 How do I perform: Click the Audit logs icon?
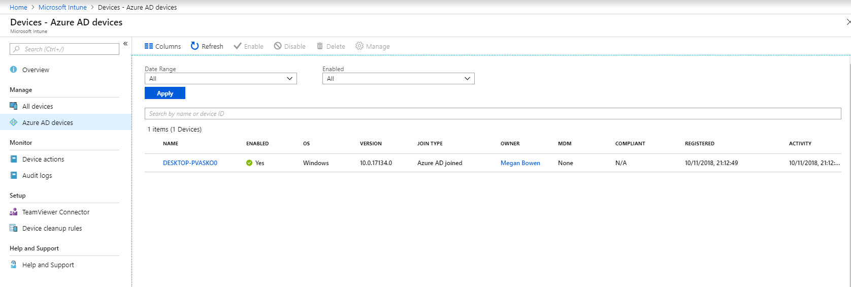[x=14, y=175]
